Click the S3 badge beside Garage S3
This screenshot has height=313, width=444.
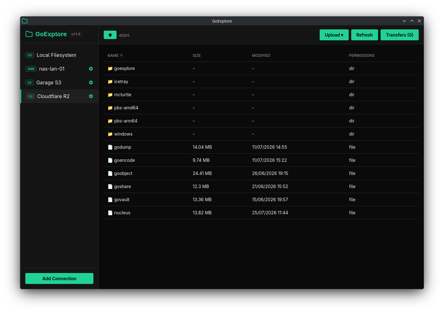[30, 82]
